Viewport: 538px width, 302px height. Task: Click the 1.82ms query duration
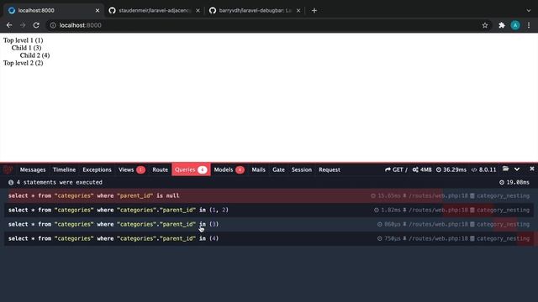click(x=387, y=210)
